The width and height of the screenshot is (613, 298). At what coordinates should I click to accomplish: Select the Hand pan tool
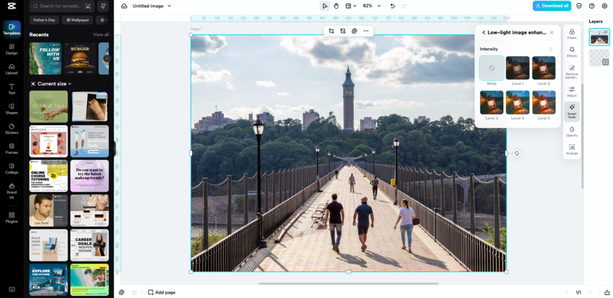click(x=336, y=6)
